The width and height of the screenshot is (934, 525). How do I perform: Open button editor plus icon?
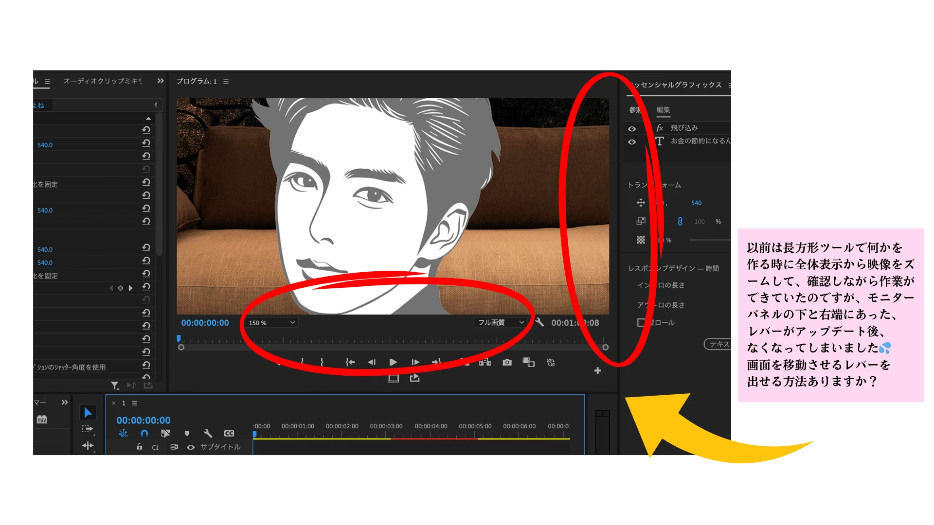[597, 371]
